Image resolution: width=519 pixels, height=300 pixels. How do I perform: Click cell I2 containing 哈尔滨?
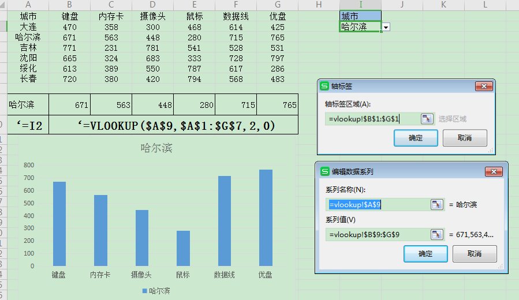[x=360, y=27]
